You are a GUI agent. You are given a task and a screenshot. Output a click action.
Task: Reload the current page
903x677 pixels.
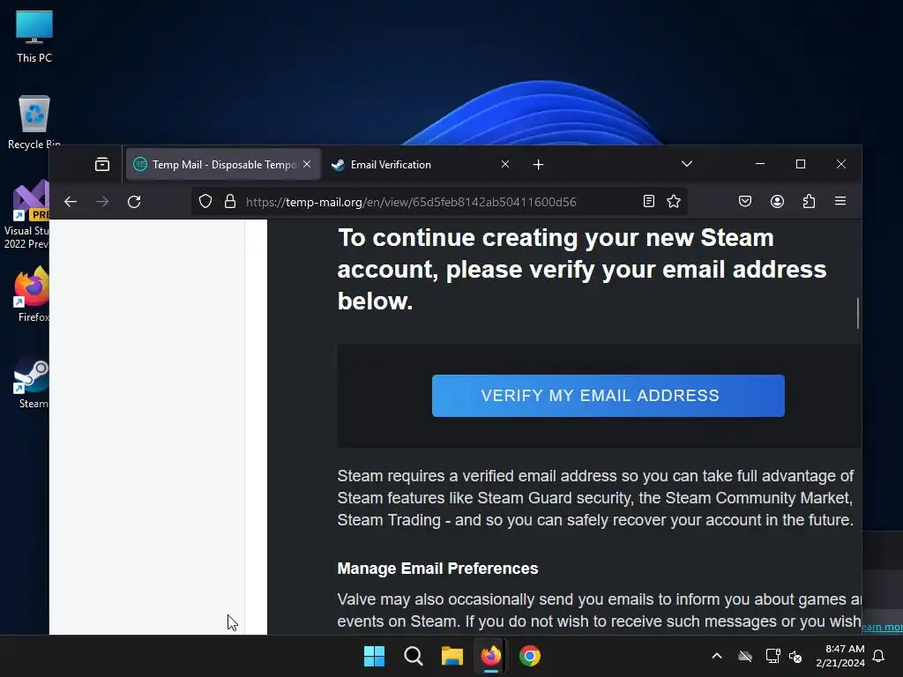point(134,202)
